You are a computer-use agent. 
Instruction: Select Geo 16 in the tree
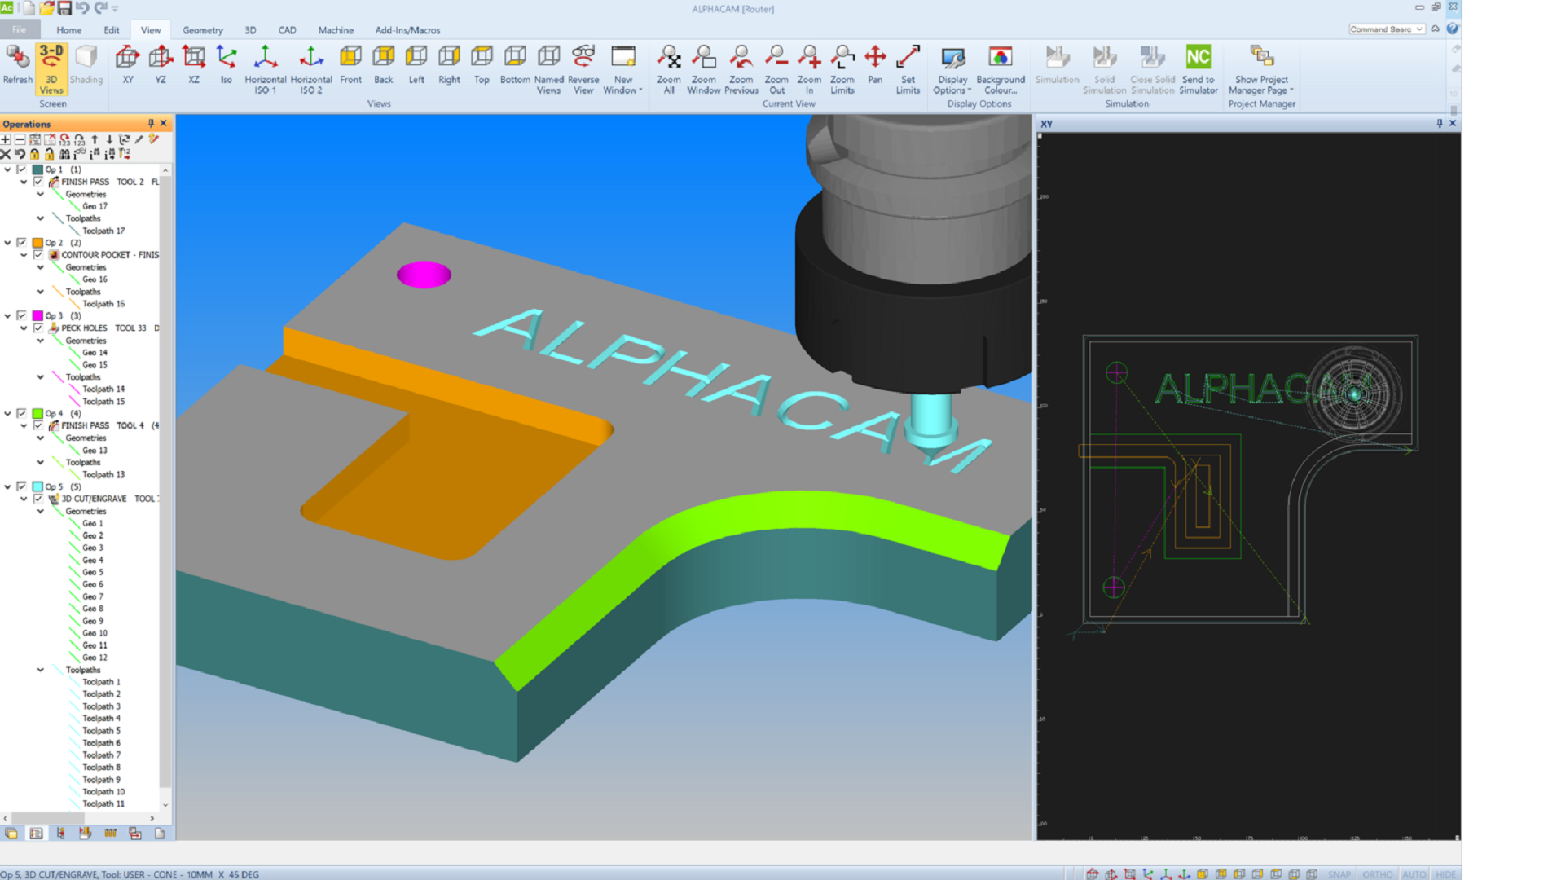(x=95, y=279)
